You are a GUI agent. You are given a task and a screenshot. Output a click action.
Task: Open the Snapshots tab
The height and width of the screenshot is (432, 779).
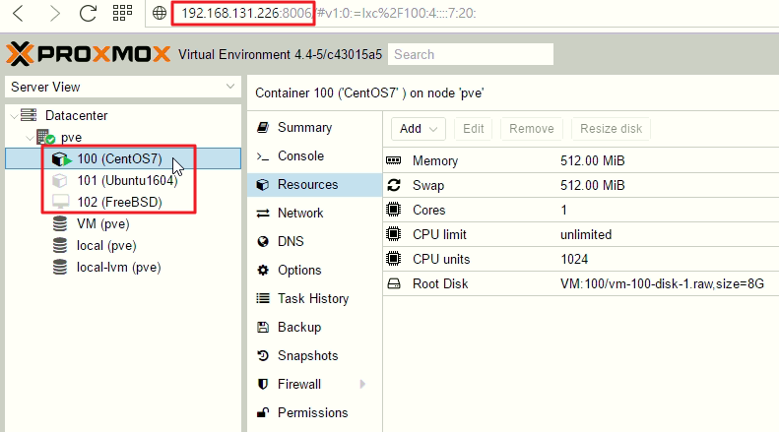314,355
